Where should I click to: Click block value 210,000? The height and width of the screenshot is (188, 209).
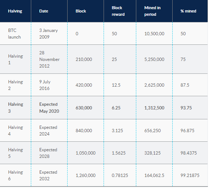(x=84, y=59)
